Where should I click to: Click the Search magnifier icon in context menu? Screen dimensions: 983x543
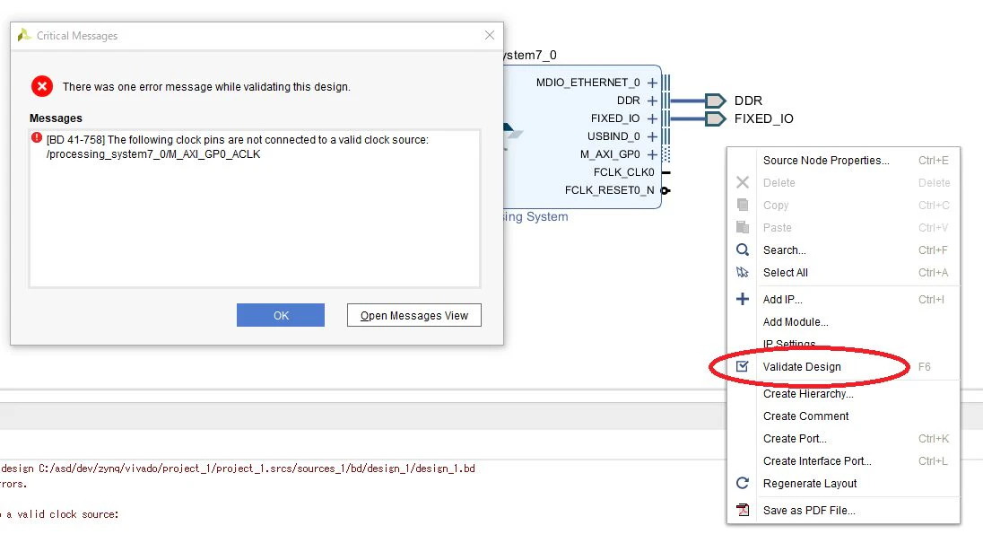[x=743, y=250]
